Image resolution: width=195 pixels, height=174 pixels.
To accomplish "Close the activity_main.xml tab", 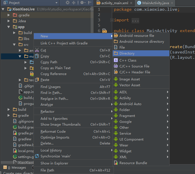I will 131,3.
